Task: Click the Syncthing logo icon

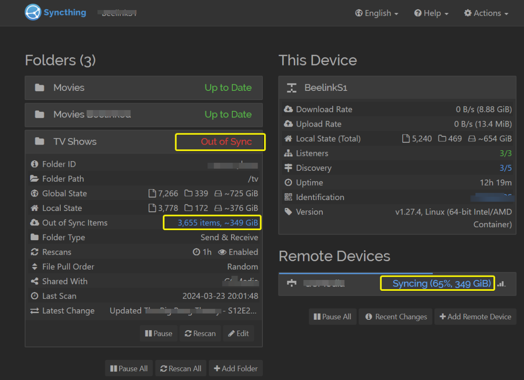Action: (x=33, y=12)
